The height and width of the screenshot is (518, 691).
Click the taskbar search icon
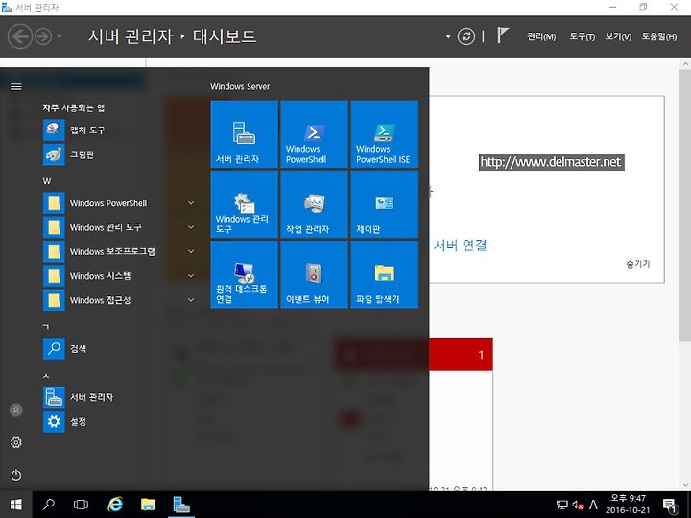[x=49, y=505]
